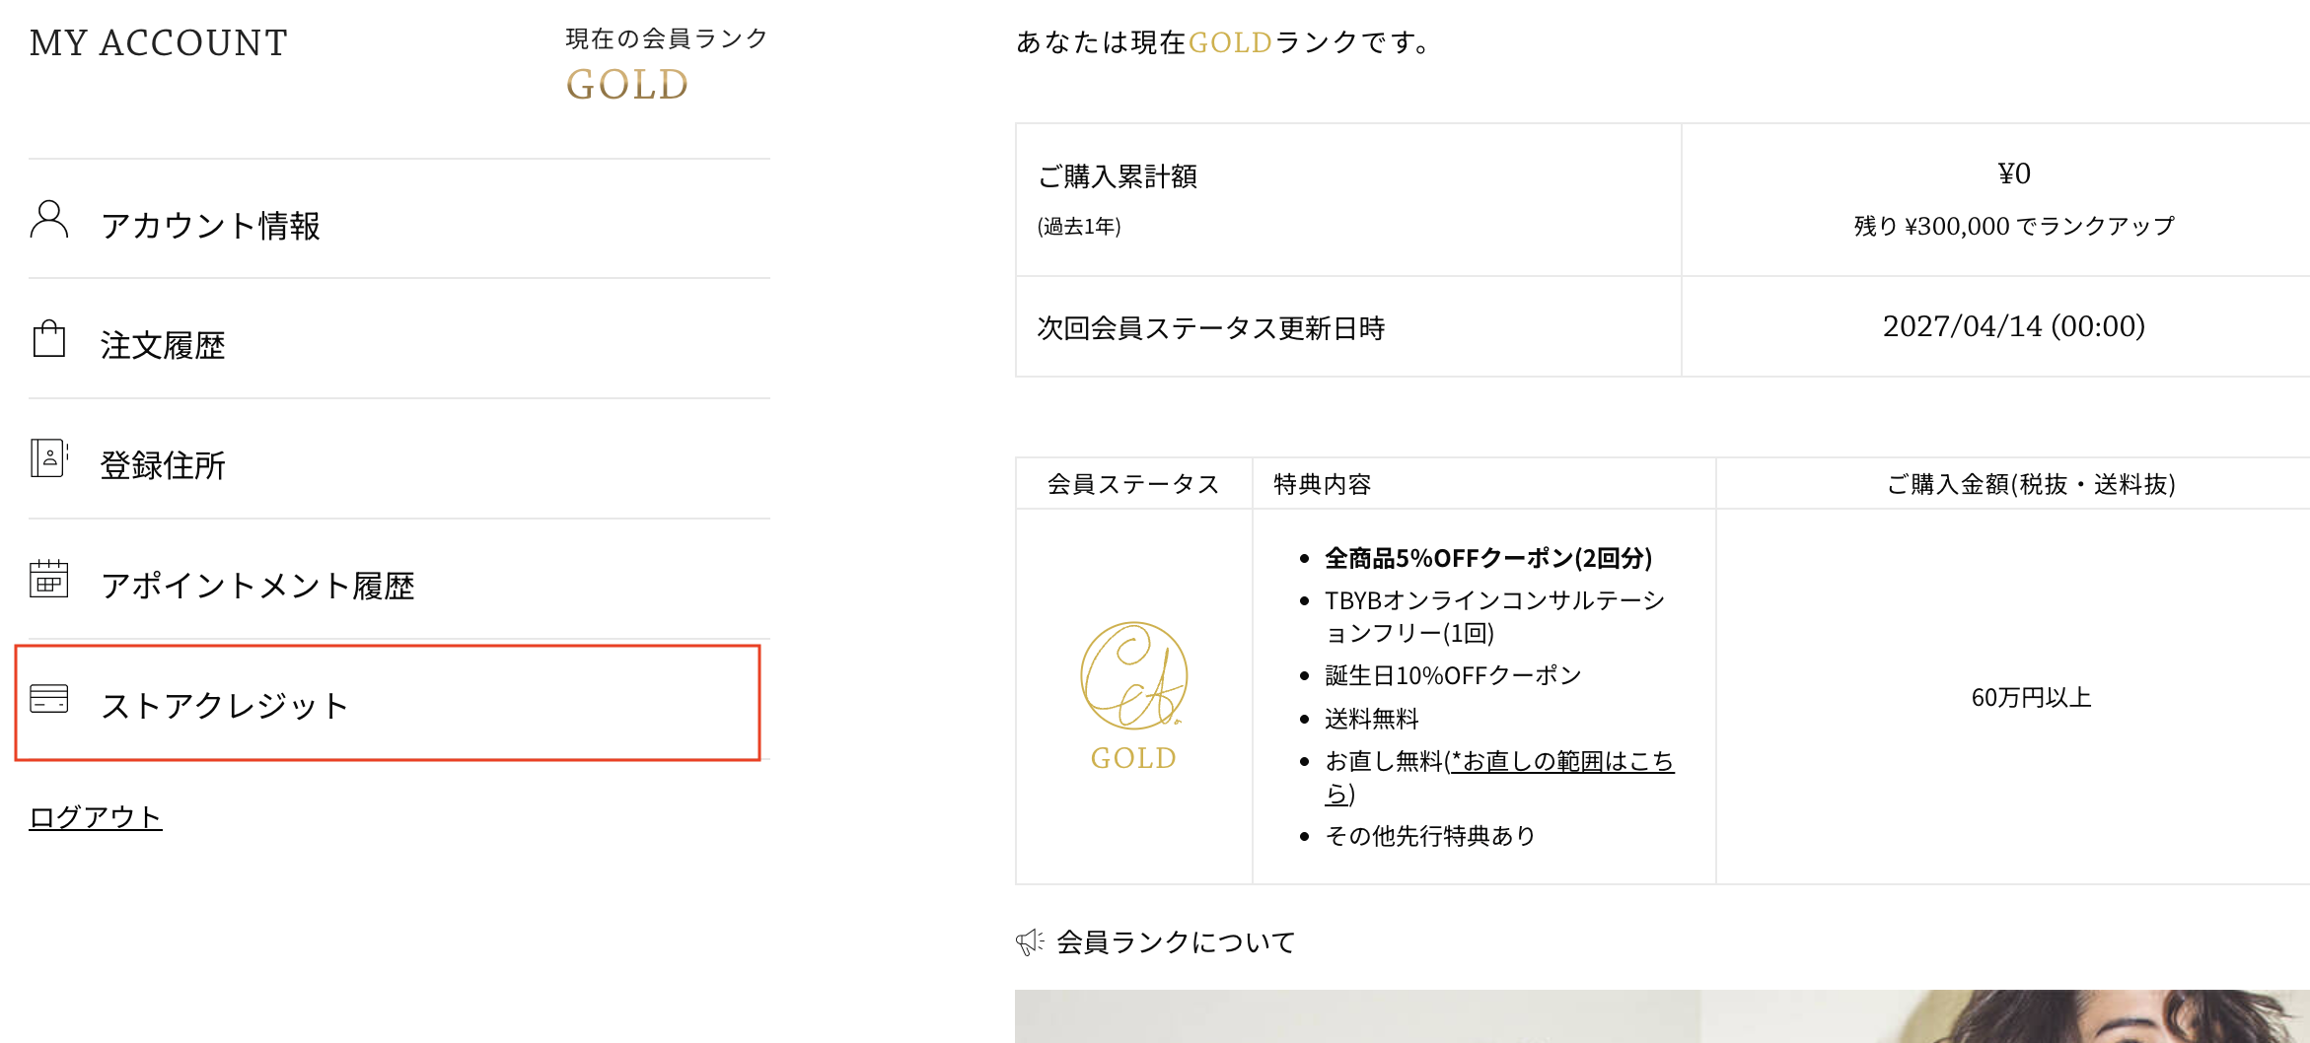
Task: Click the 2027/04/14 status update date cell
Action: [2013, 326]
